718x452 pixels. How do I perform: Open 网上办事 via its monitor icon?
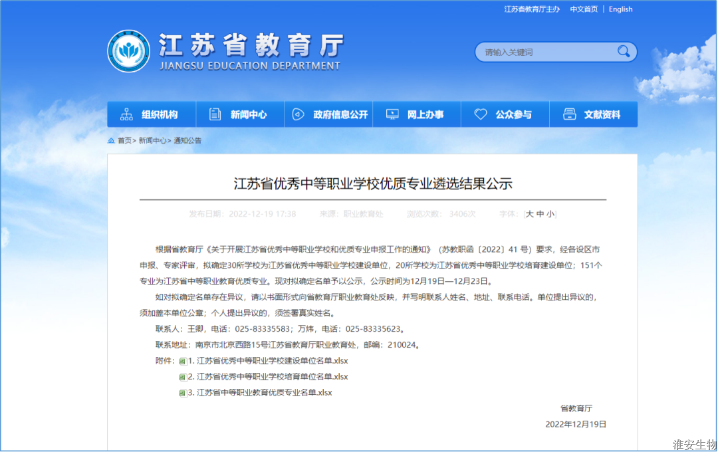(392, 114)
